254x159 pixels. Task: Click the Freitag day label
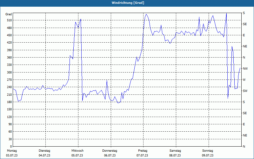click(143, 151)
